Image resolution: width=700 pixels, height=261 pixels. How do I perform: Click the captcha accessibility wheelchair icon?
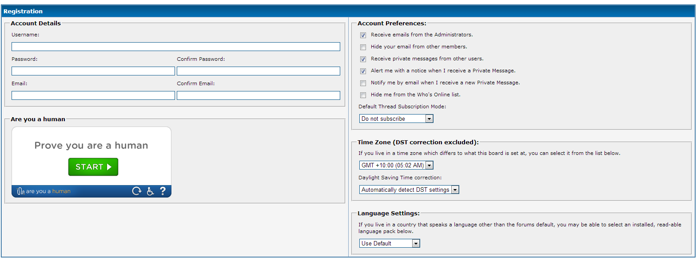point(150,191)
